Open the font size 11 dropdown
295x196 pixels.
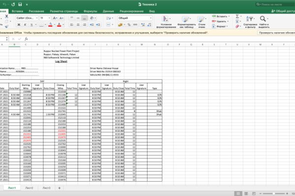pos(49,18)
